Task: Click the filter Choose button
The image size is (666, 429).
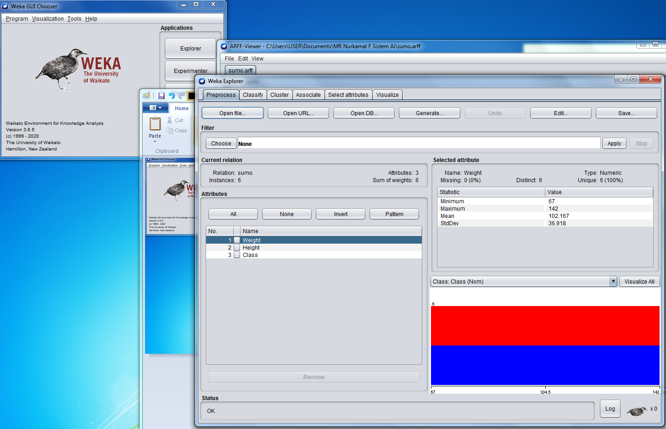Action: pos(221,143)
